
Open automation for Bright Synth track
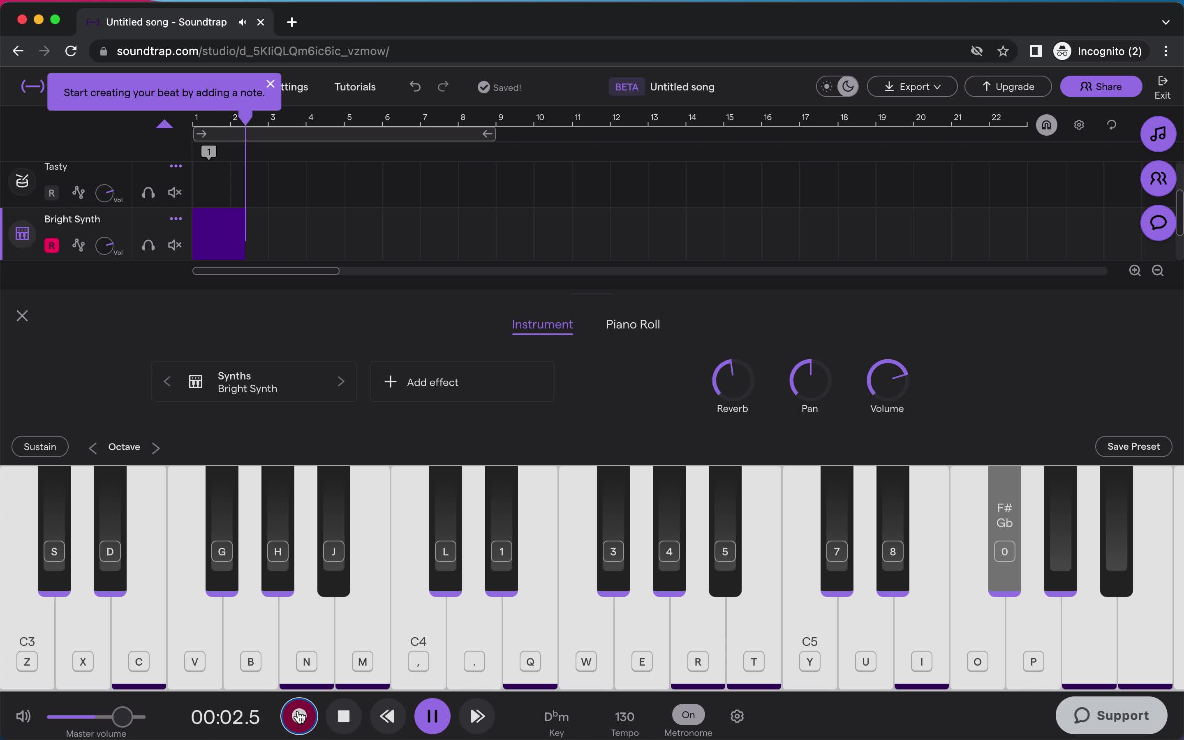pos(78,245)
